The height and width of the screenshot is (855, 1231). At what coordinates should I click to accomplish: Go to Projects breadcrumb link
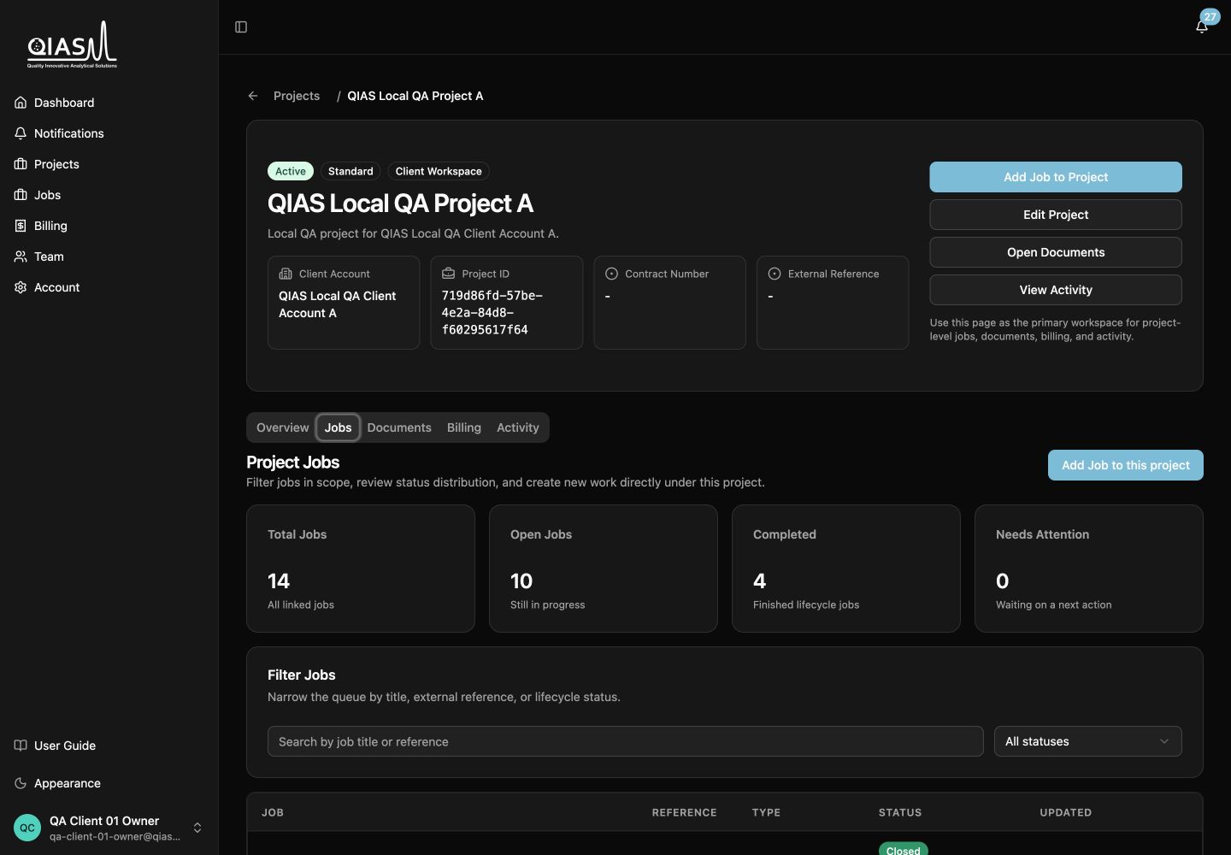pyautogui.click(x=297, y=96)
